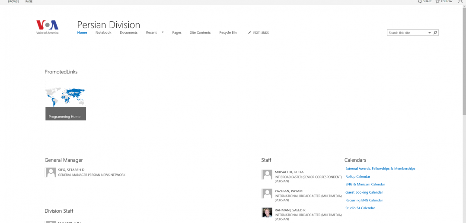Click the Follow button text
Viewport: 466px width, 223px height.
click(x=447, y=1)
